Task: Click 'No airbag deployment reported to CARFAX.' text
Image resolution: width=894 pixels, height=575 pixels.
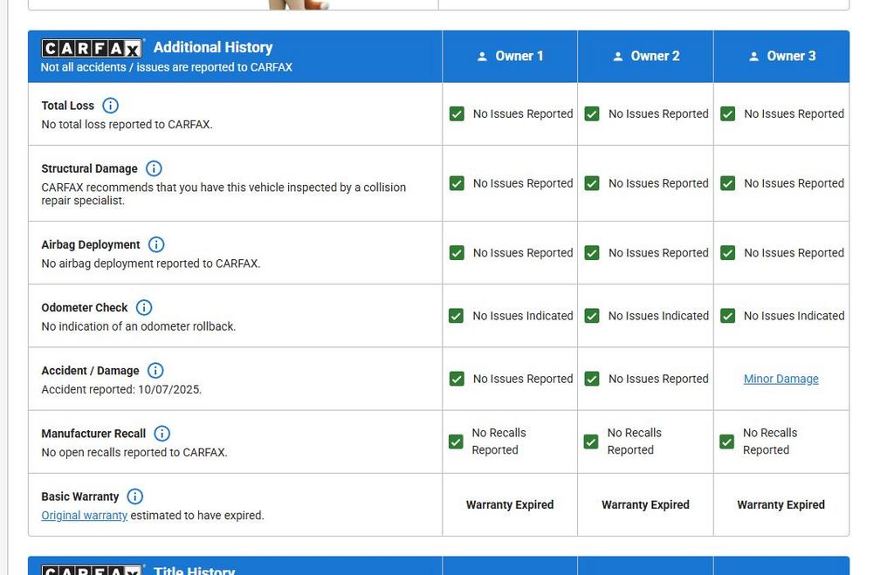Action: tap(150, 264)
